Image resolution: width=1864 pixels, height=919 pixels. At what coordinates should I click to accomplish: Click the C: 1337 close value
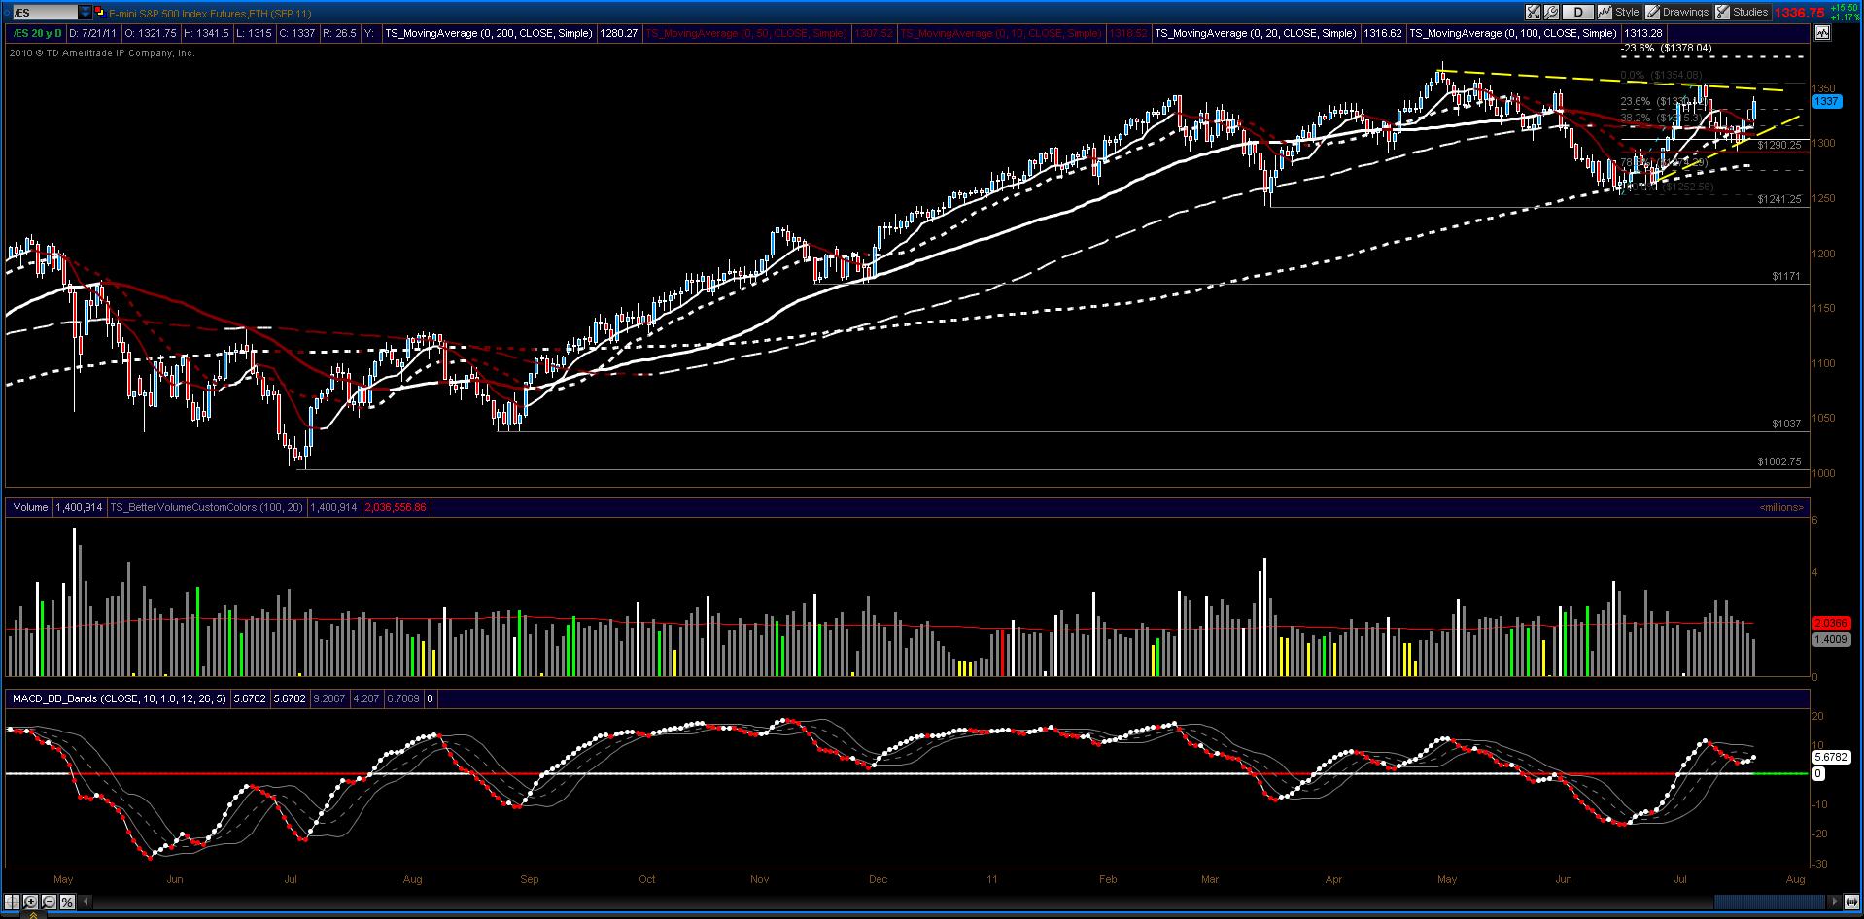[x=296, y=33]
